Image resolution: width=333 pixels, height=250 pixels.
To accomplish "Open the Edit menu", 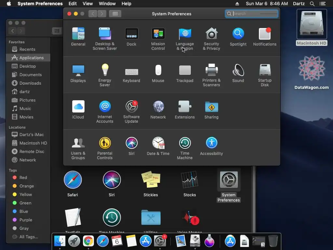I will click(73, 4).
